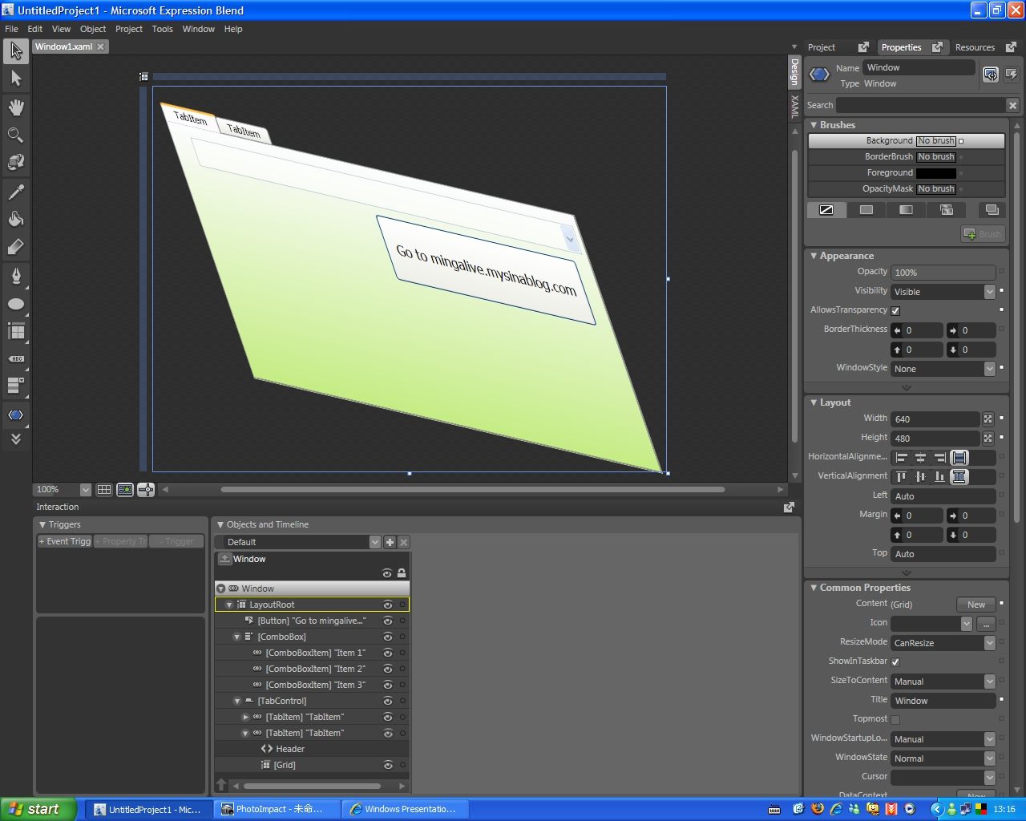Click the New content button
Screen dimensions: 1026x821
point(976,605)
